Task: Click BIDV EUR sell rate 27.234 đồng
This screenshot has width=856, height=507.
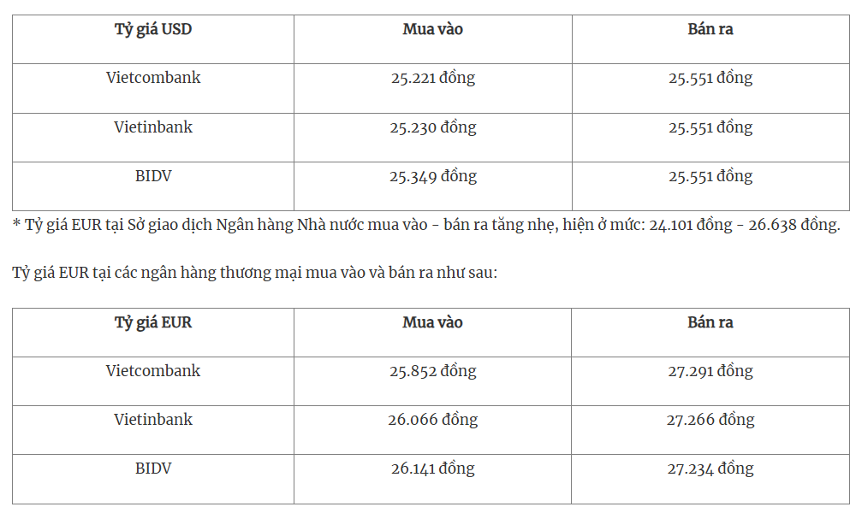Action: 710,469
